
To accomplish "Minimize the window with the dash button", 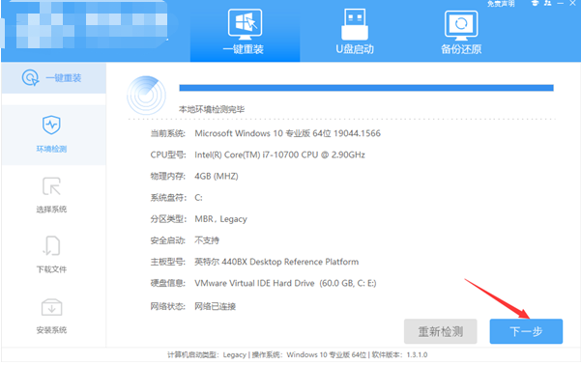I will point(561,3).
